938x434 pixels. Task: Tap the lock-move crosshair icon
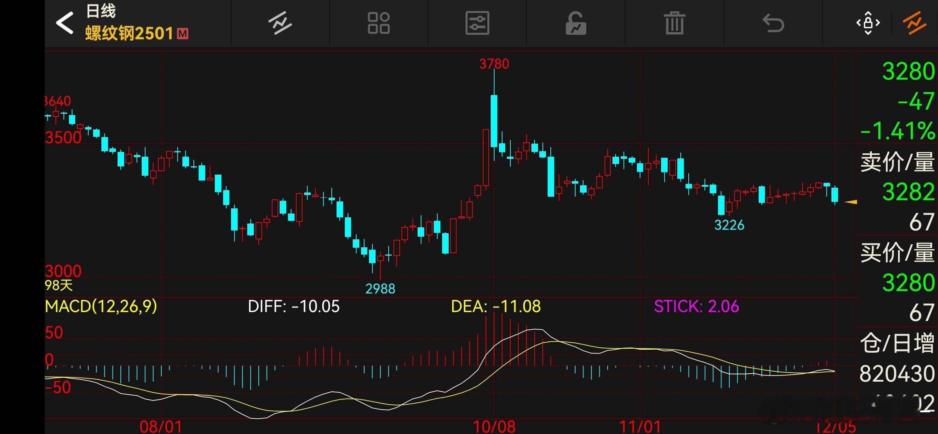[x=868, y=23]
